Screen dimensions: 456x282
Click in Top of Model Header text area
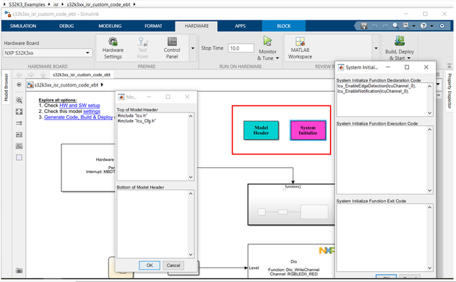coord(153,146)
